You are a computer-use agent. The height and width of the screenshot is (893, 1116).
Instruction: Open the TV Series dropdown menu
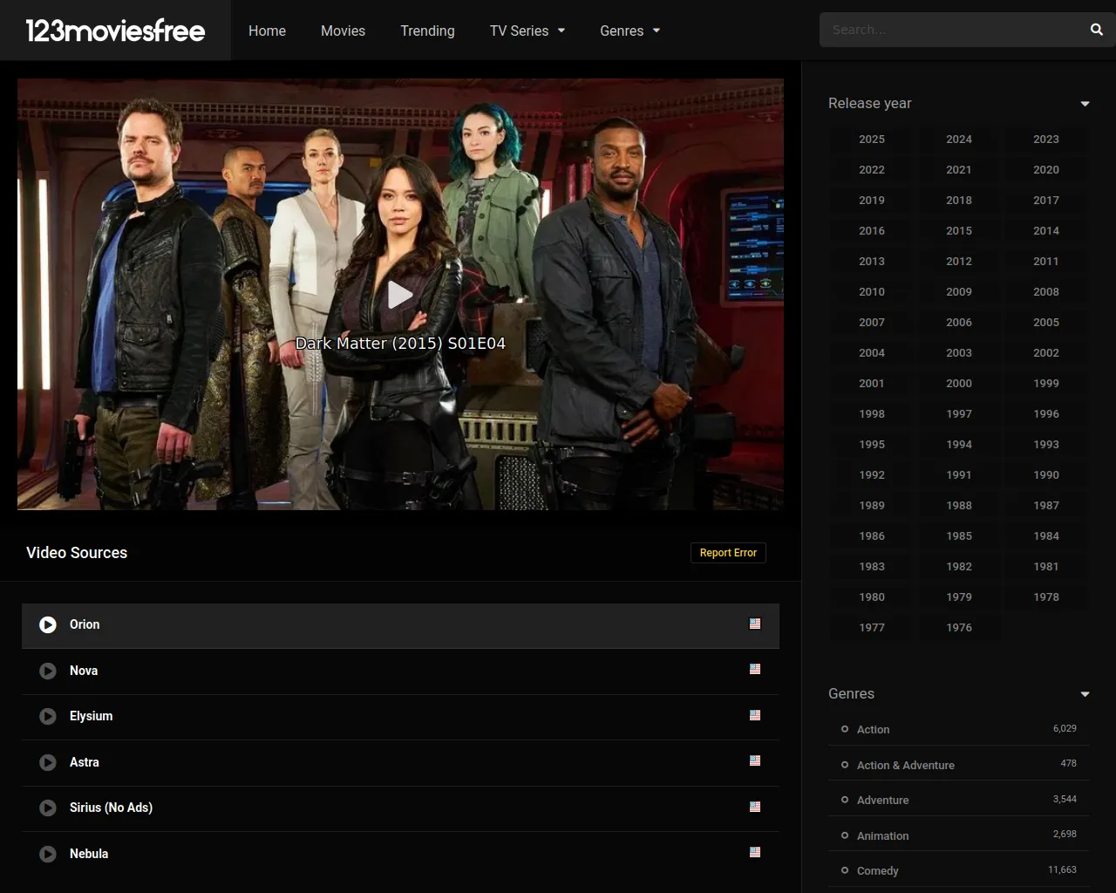coord(527,31)
